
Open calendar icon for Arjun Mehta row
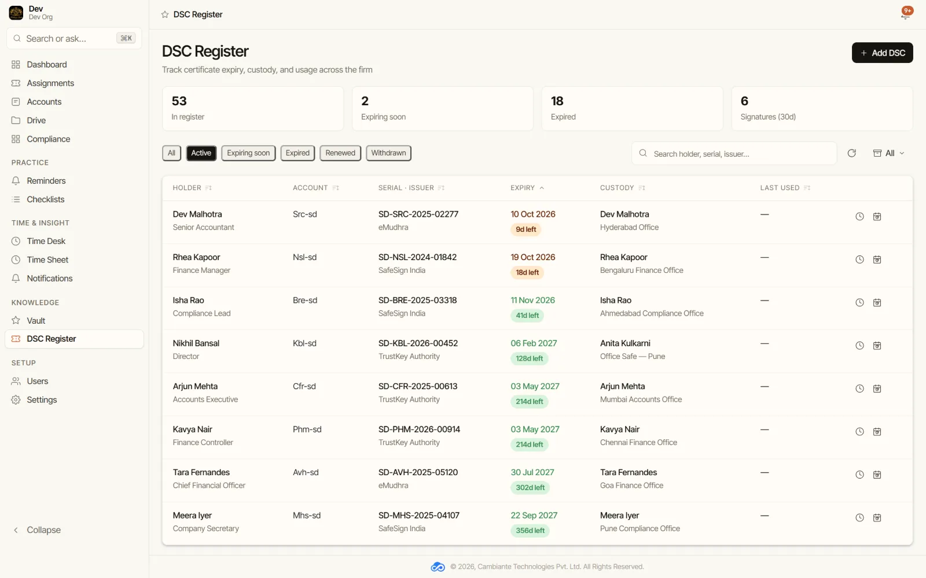[x=877, y=389]
